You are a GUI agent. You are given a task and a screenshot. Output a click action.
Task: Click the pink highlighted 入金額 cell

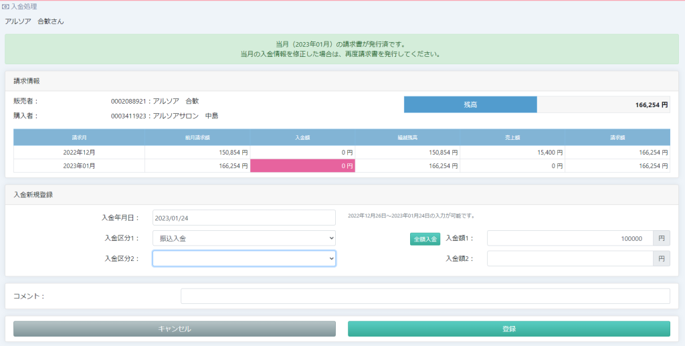click(x=302, y=165)
